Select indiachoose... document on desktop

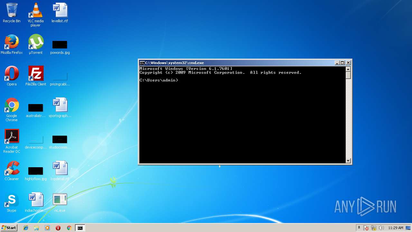tap(36, 202)
